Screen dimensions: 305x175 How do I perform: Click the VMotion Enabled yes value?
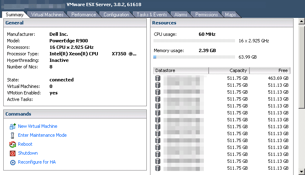53,93
